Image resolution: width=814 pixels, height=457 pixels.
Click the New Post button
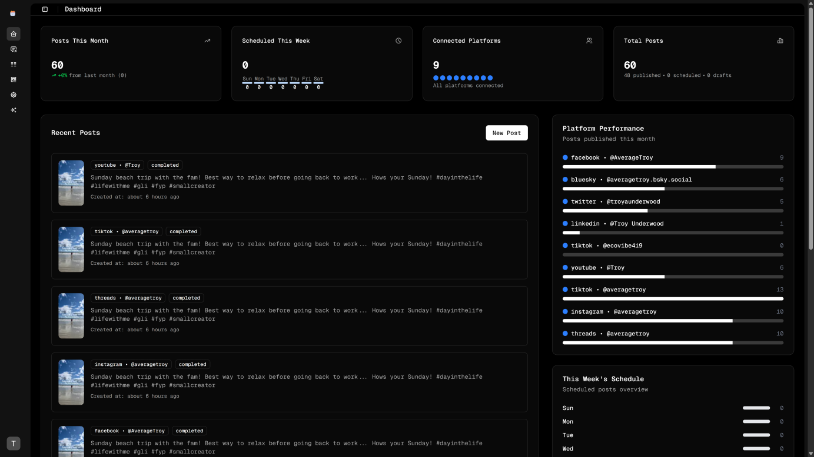pos(506,133)
